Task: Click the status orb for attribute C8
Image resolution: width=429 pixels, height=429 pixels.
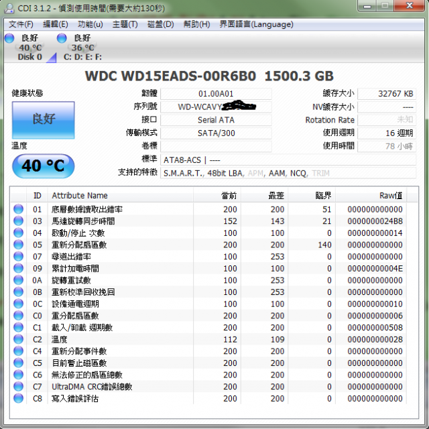Action: pos(18,398)
